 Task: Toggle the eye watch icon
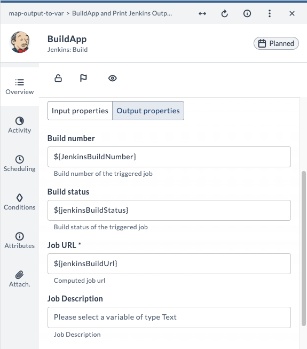[x=113, y=79]
